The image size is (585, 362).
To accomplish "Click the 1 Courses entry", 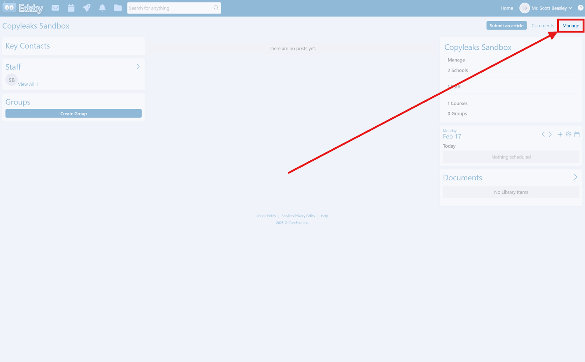I will click(x=457, y=103).
